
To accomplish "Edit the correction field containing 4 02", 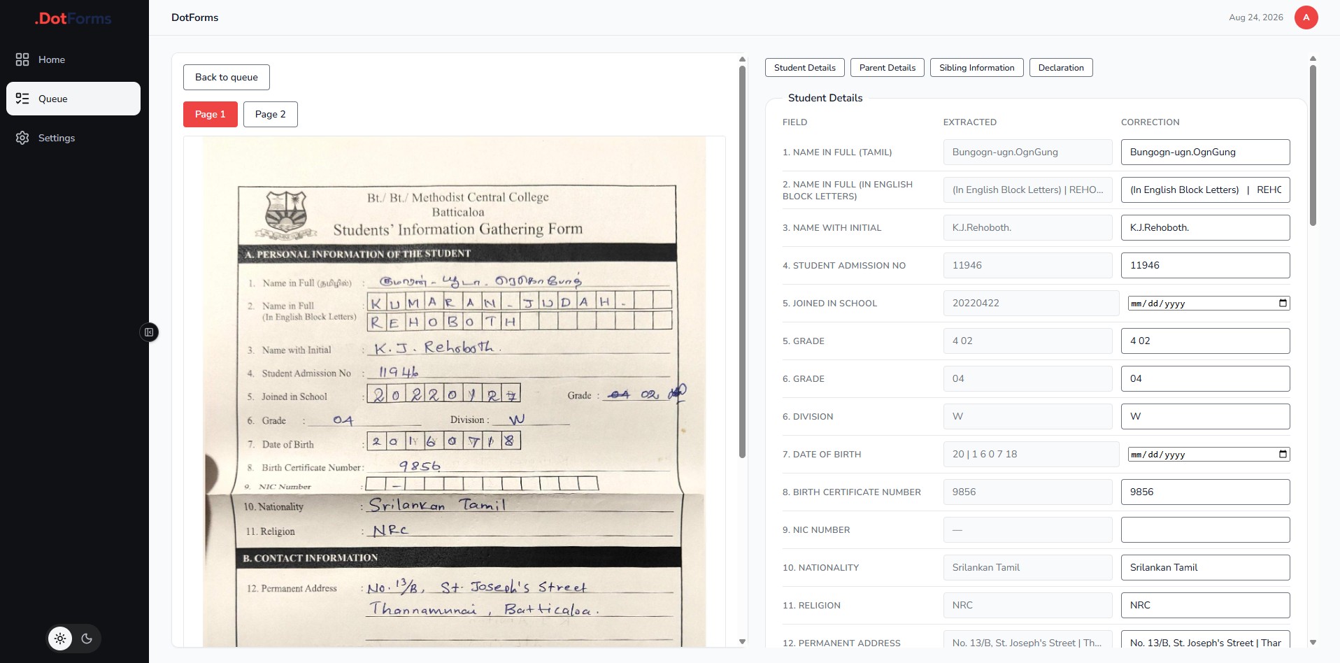I will coord(1206,341).
